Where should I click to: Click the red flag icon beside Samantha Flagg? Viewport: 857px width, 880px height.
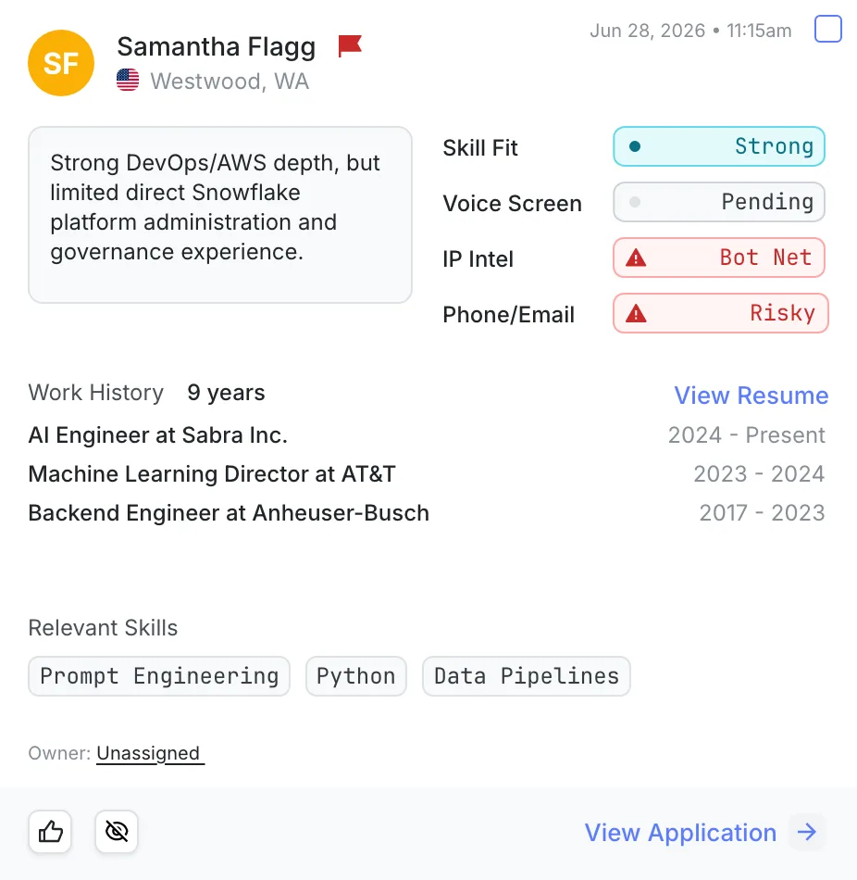tap(350, 46)
